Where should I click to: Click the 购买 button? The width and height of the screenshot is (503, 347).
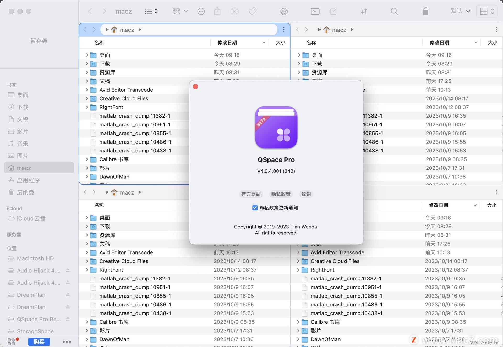(x=39, y=342)
